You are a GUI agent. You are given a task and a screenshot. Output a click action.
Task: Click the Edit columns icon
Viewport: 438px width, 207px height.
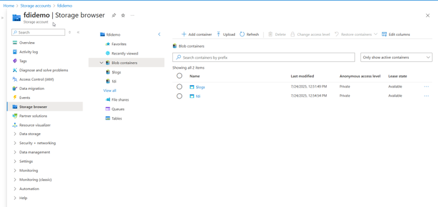tap(384, 34)
